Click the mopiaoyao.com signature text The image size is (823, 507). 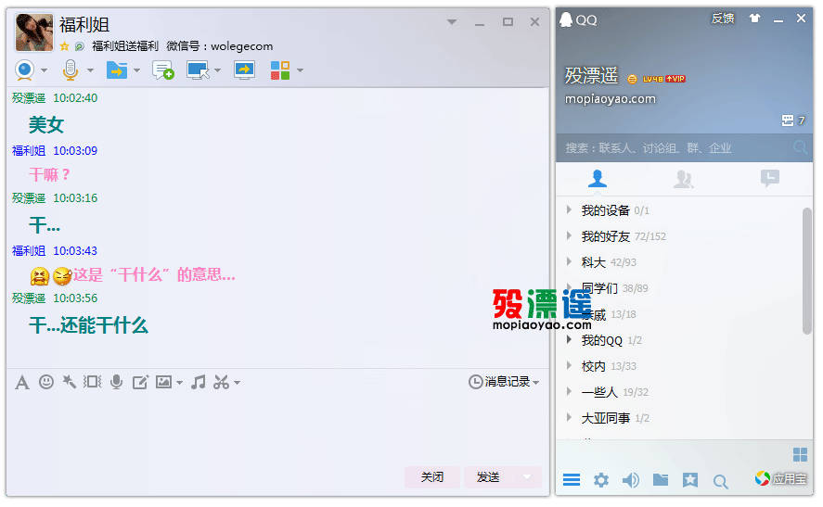coord(611,99)
